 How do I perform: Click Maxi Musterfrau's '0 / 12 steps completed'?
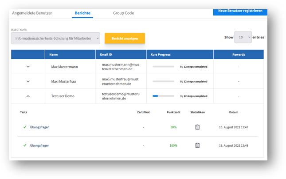click(x=194, y=81)
